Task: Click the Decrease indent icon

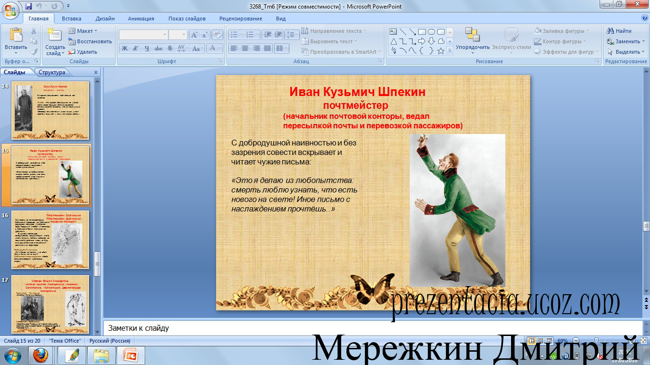Action: click(267, 35)
